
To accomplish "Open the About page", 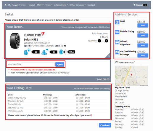I will point(32,5).
